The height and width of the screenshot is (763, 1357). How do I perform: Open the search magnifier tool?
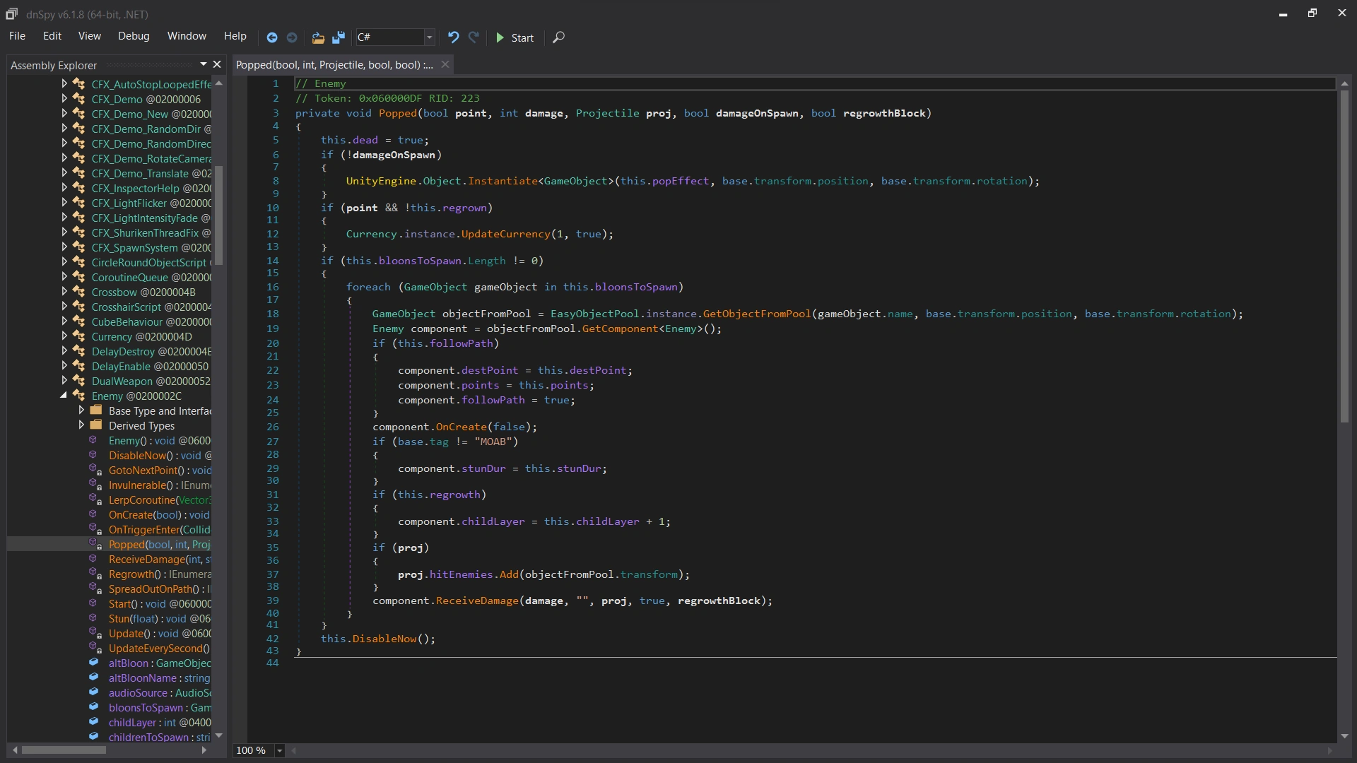[558, 37]
